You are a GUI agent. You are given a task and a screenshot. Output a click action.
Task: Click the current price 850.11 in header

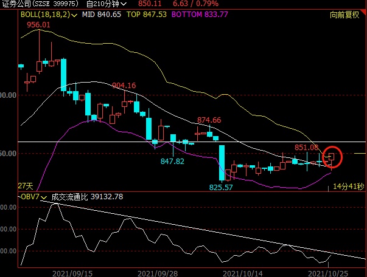[150, 4]
